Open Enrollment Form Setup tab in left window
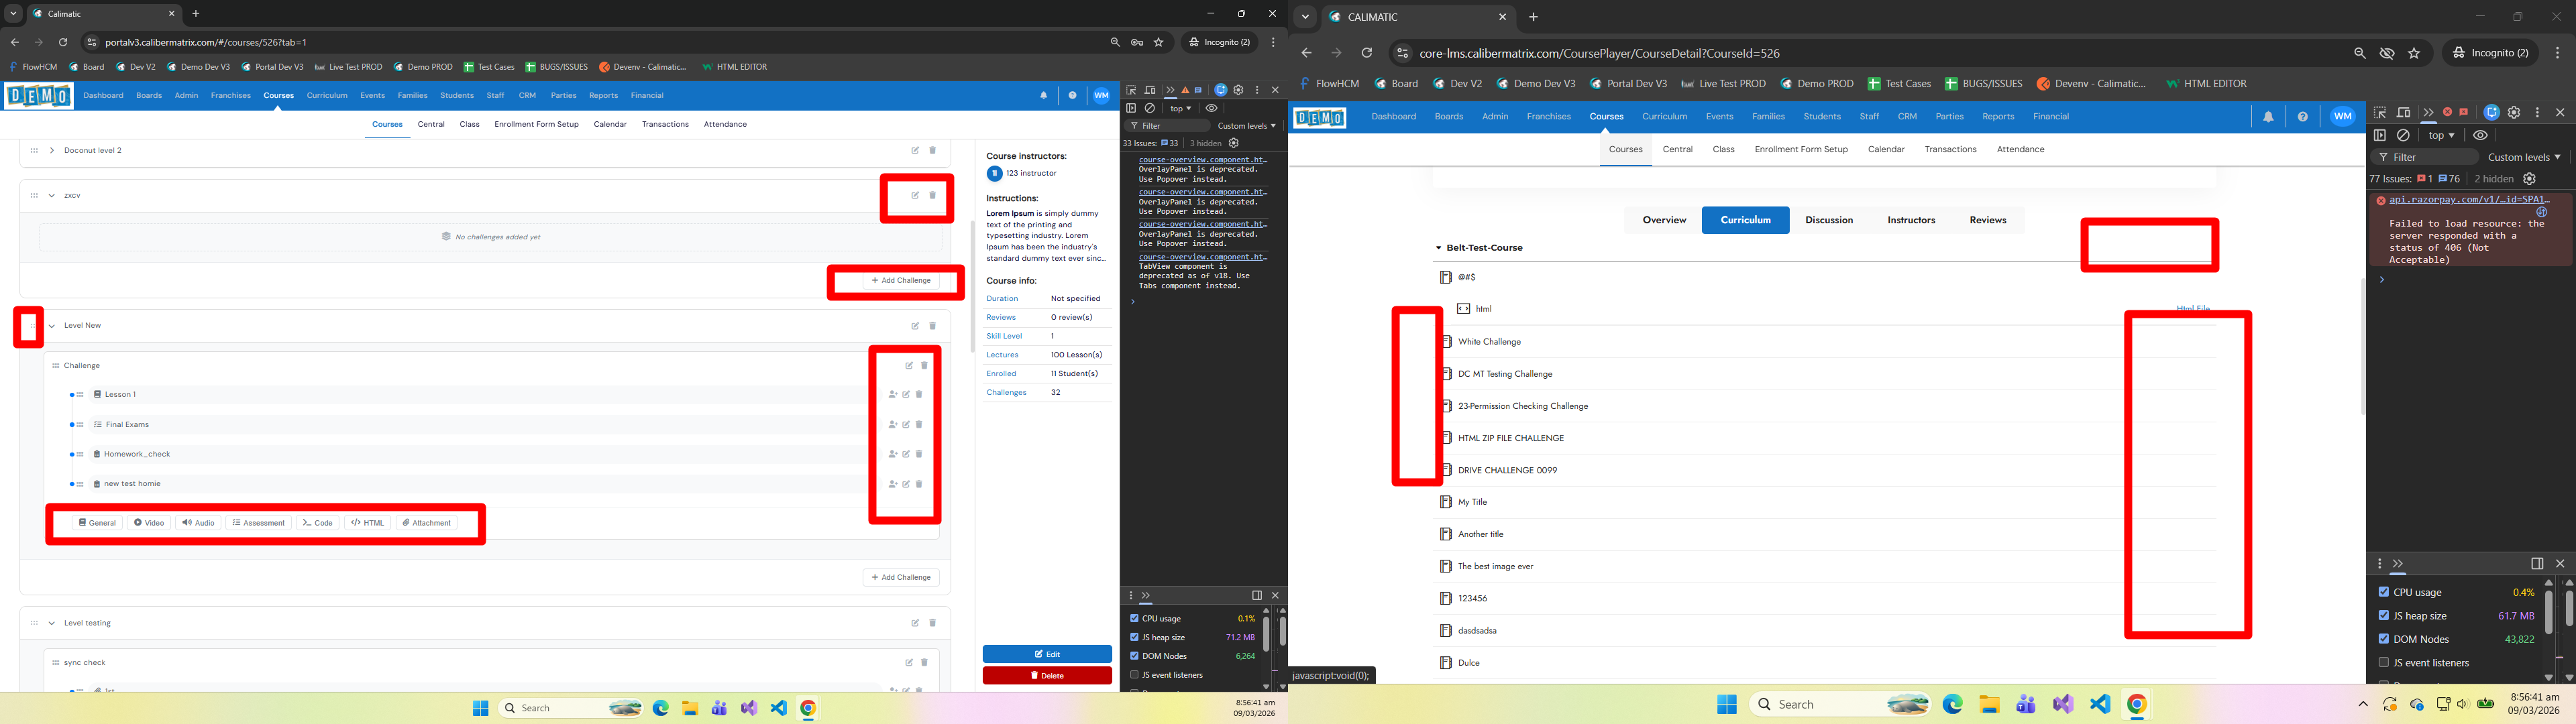This screenshot has height=724, width=2576. tap(536, 124)
